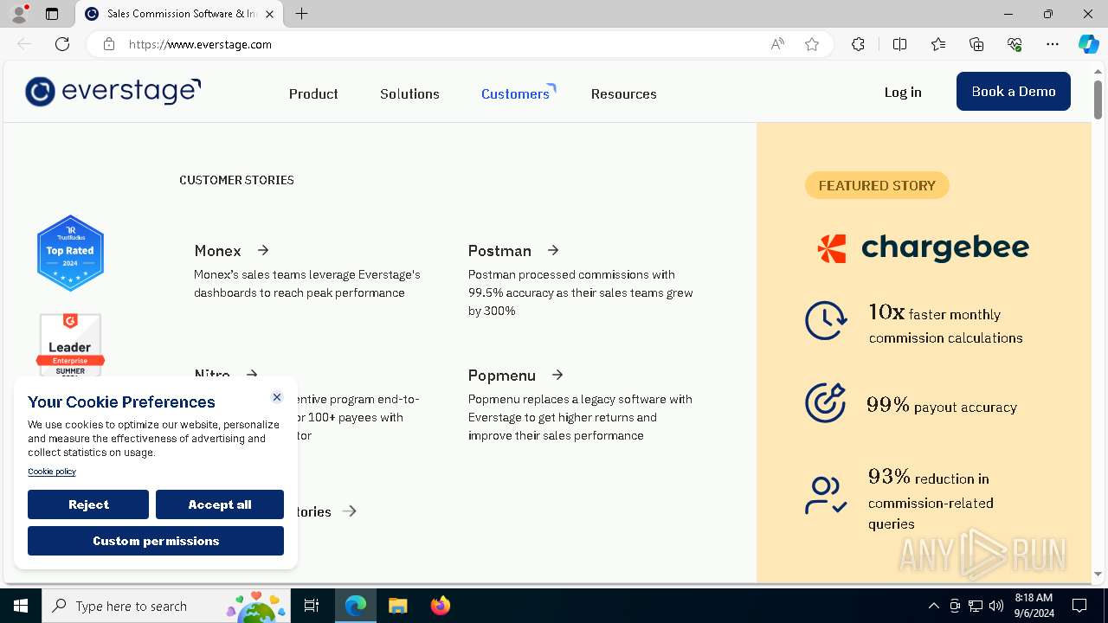Open the Cookie policy link

[52, 472]
